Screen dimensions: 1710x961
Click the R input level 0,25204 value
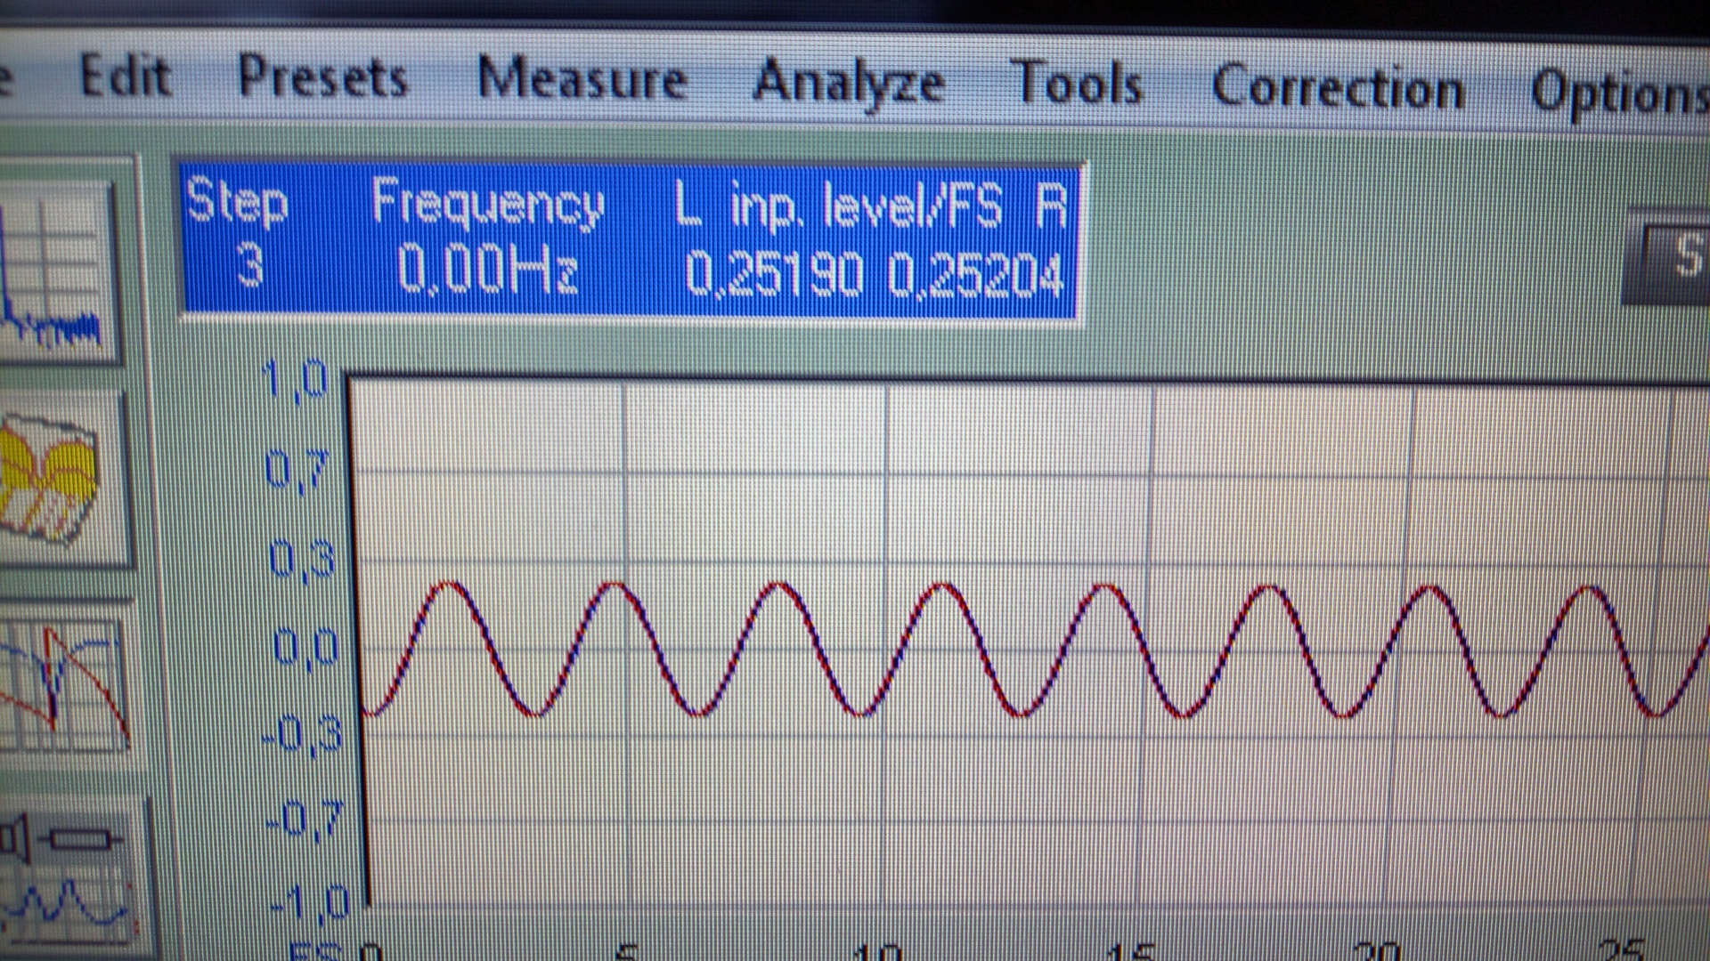point(975,276)
